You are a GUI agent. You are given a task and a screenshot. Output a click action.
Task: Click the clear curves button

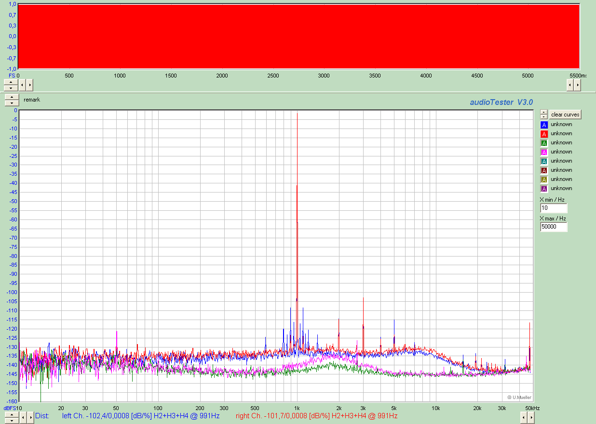(565, 115)
